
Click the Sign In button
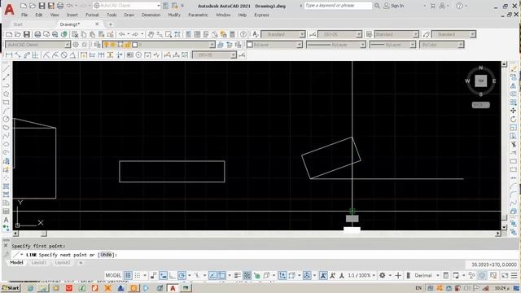(x=394, y=6)
